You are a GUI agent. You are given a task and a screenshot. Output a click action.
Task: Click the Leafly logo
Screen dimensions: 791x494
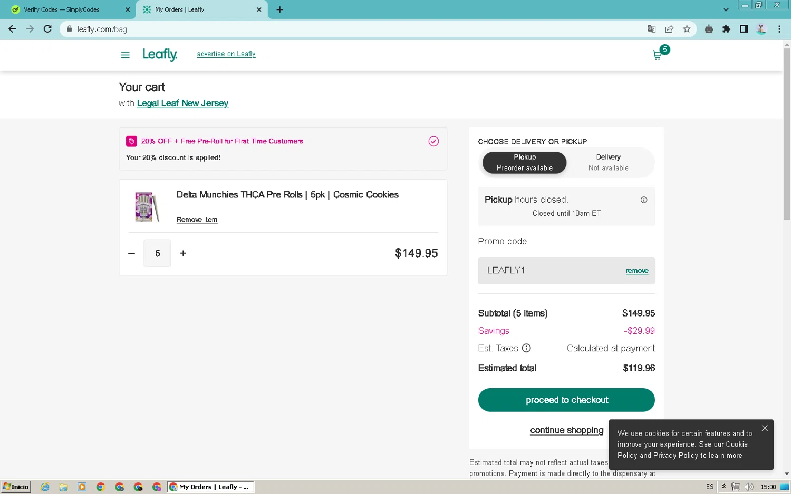pos(160,54)
